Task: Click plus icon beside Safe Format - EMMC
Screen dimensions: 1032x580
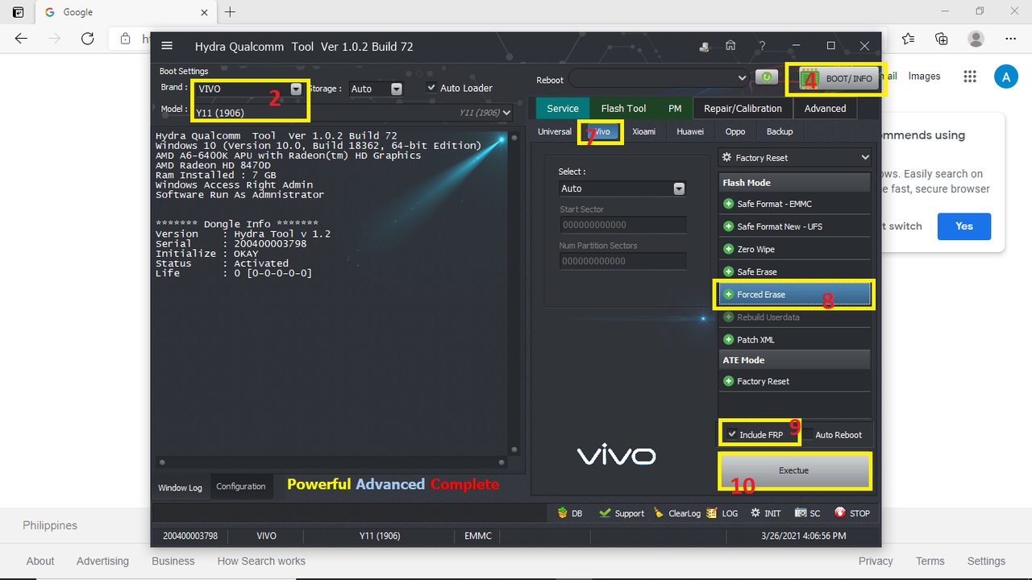Action: coord(729,204)
